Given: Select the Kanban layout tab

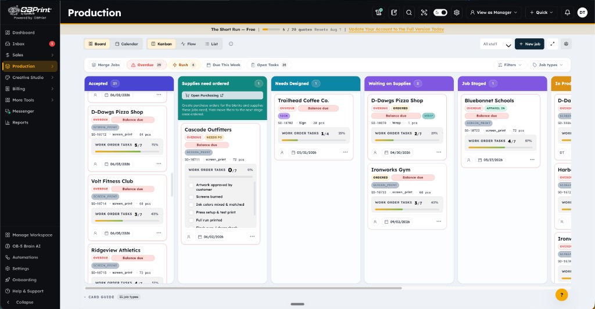Looking at the screenshot, I should coord(162,44).
